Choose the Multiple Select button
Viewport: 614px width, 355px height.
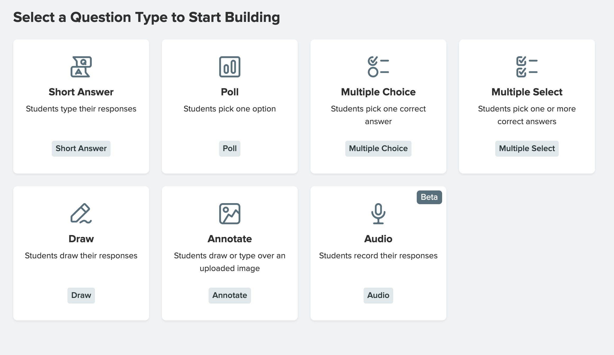[x=527, y=148]
